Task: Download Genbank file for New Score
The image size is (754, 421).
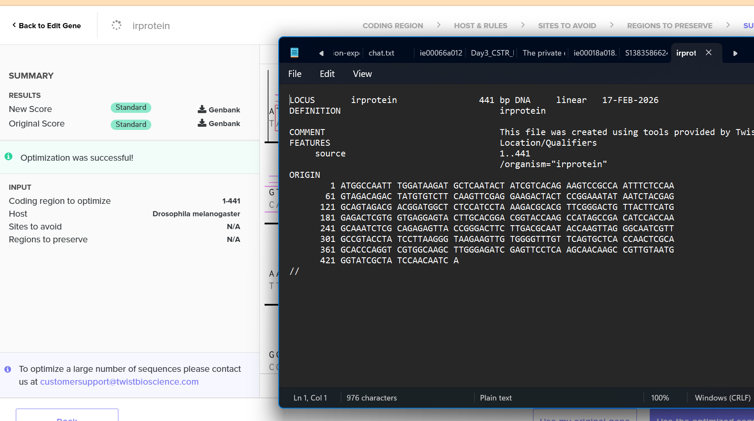Action: pos(219,110)
